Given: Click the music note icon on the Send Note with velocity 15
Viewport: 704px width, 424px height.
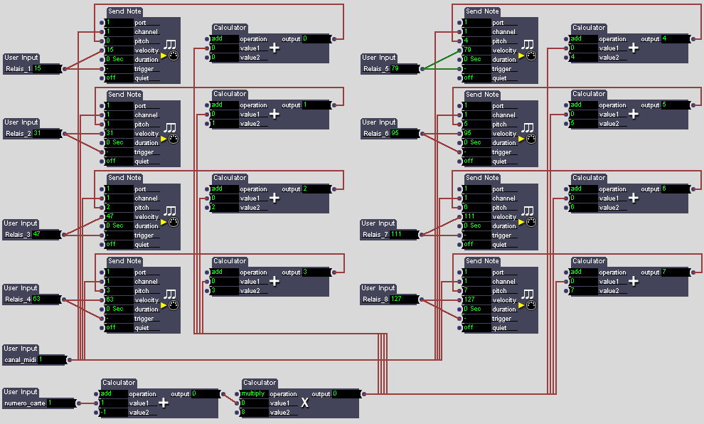Looking at the screenshot, I should click(170, 44).
